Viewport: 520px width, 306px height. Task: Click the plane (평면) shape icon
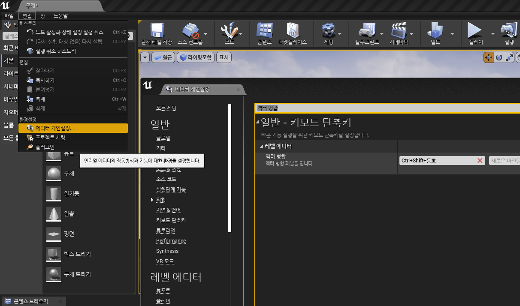tap(54, 234)
